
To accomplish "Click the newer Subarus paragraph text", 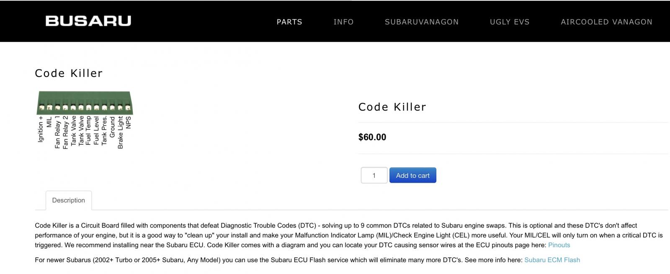I will click(x=279, y=260).
